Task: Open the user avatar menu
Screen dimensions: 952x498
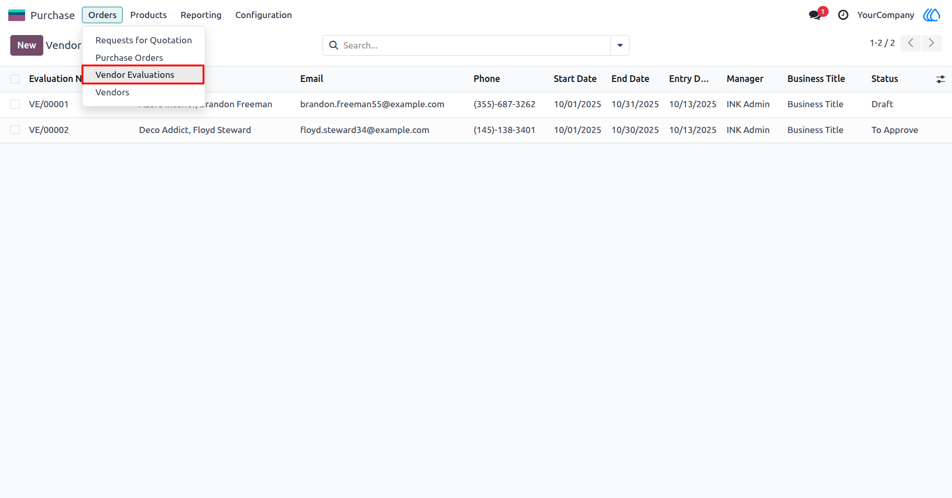Action: click(x=931, y=15)
